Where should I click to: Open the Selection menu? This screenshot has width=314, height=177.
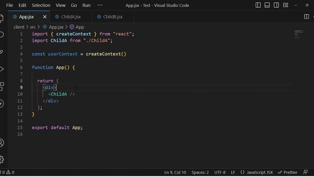coord(41,5)
